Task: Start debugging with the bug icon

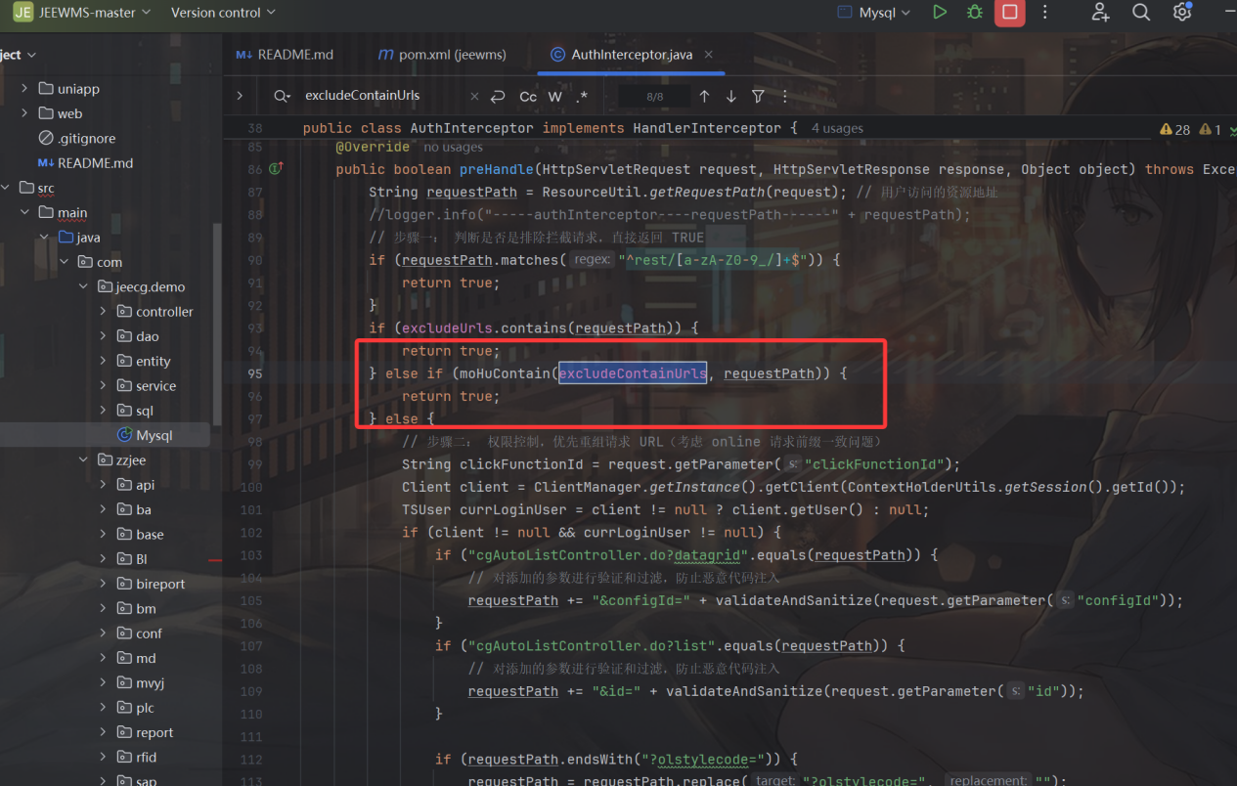Action: pos(974,13)
